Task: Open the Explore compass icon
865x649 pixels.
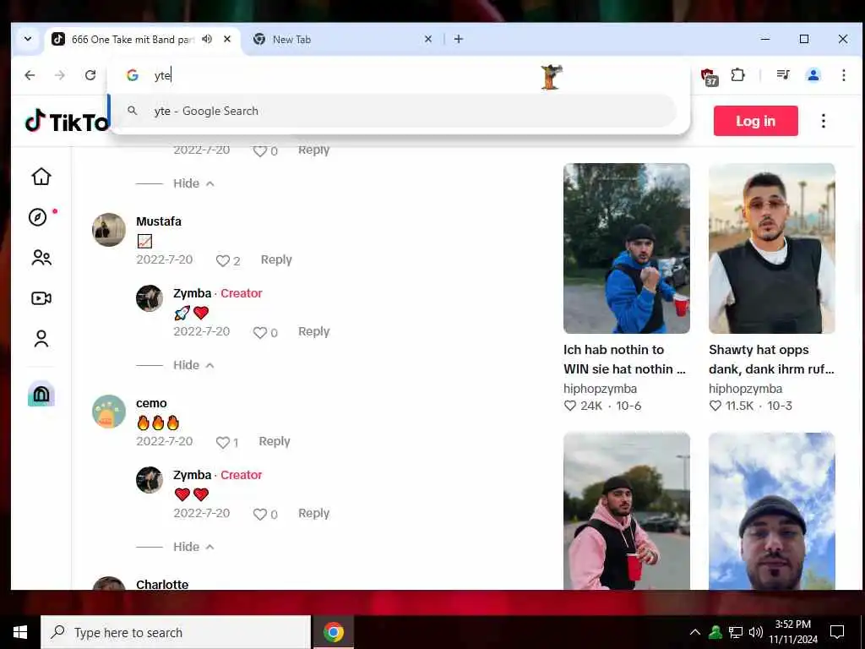Action: coord(38,217)
